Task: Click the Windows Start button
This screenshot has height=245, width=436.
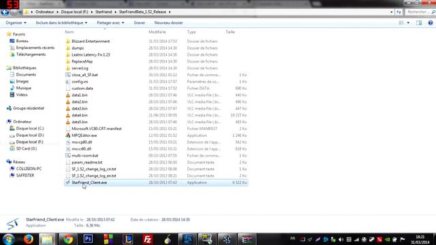Action: [8, 239]
